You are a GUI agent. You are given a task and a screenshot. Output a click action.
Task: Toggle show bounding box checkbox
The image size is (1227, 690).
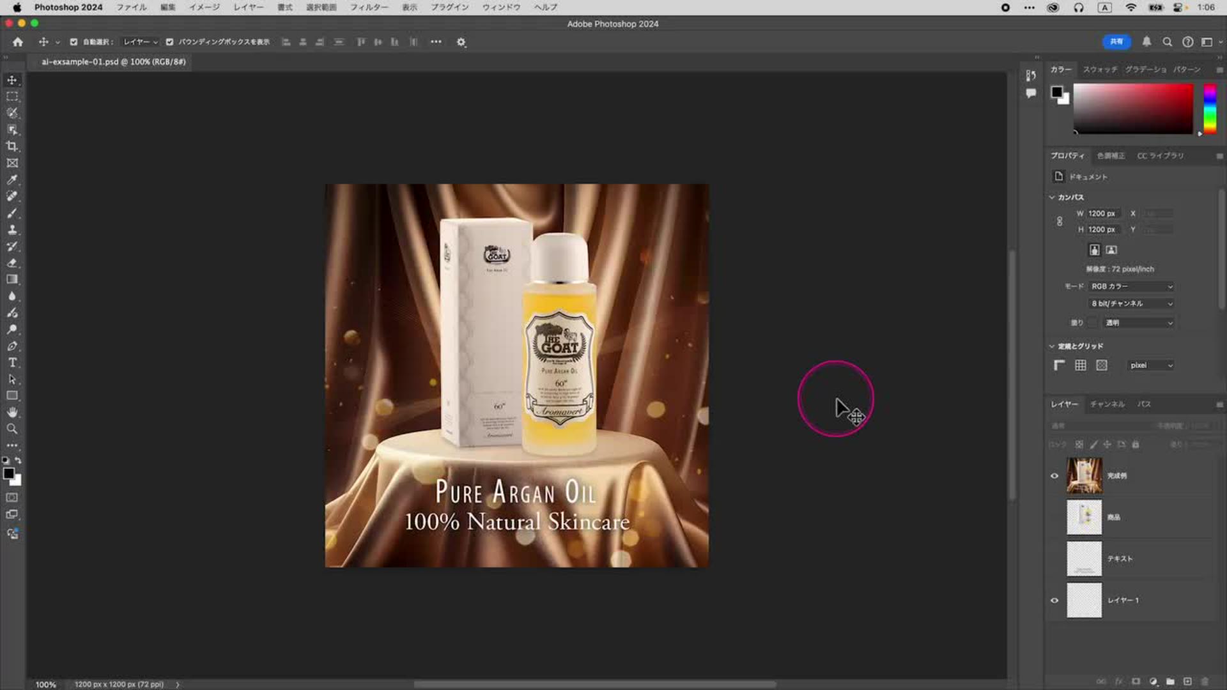[x=169, y=42]
